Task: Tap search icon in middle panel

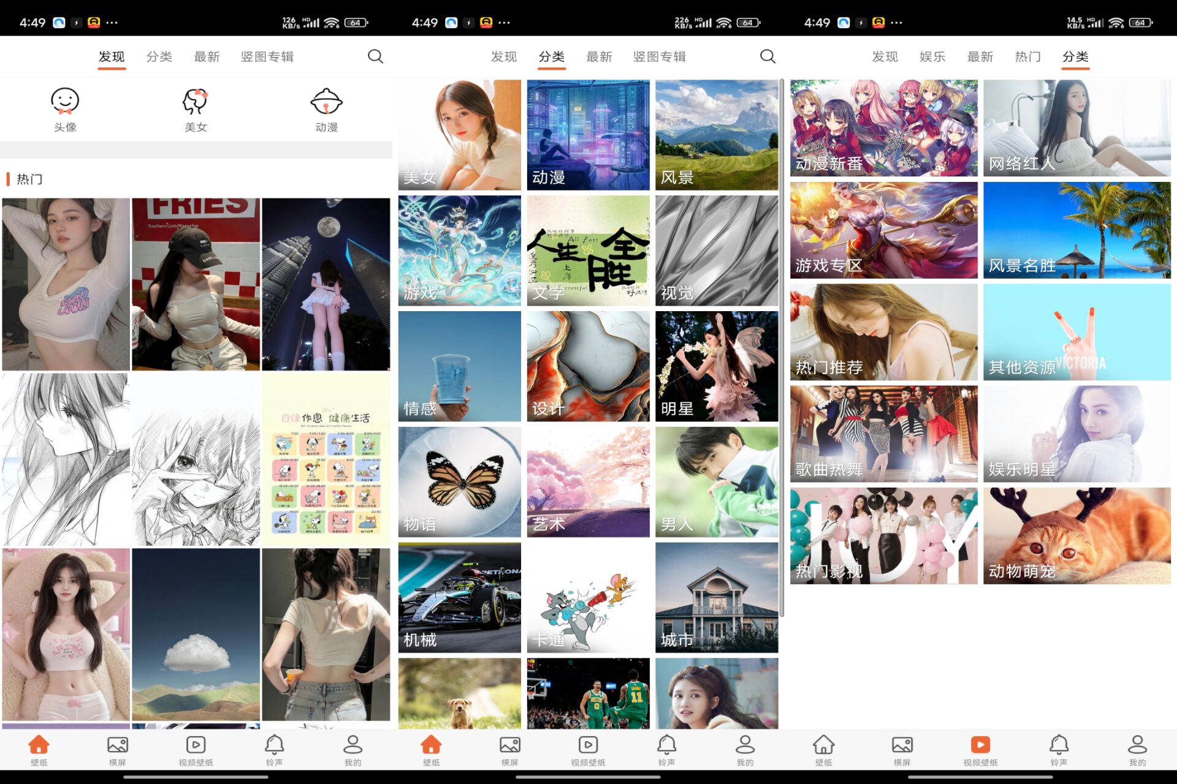Action: (x=768, y=56)
